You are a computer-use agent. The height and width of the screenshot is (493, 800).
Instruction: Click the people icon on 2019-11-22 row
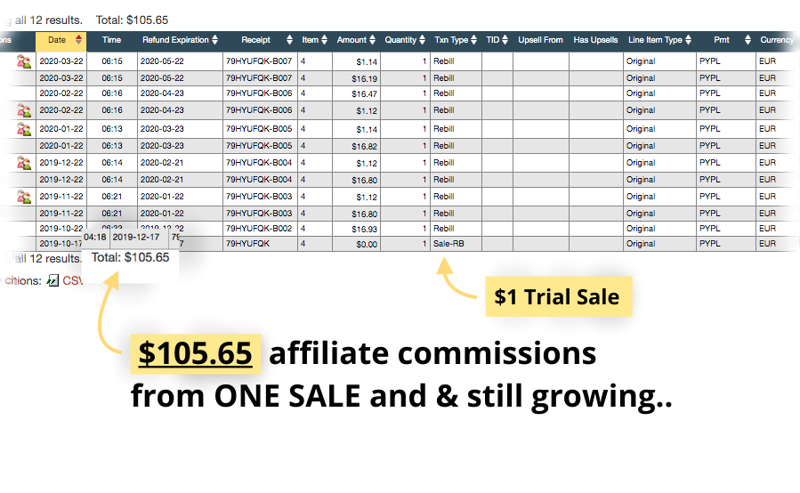pos(23,197)
